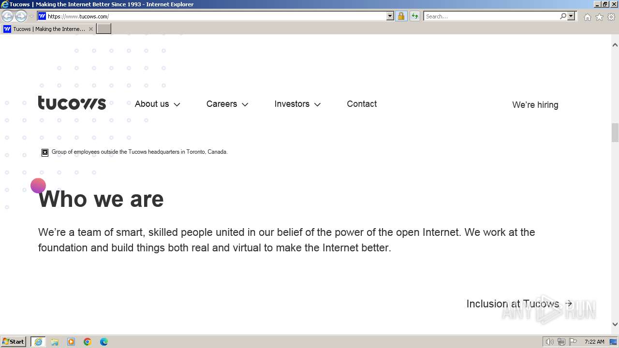Select the Tucows browser tab
This screenshot has width=619, height=348.
click(x=48, y=29)
